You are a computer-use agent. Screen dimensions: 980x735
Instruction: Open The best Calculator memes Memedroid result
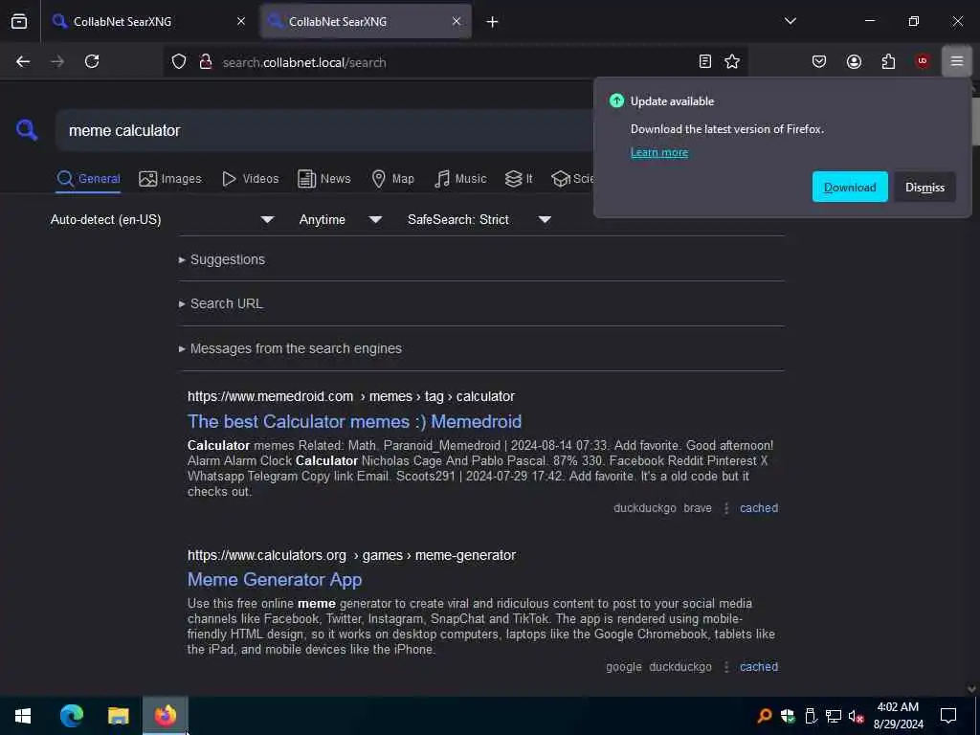(x=354, y=421)
